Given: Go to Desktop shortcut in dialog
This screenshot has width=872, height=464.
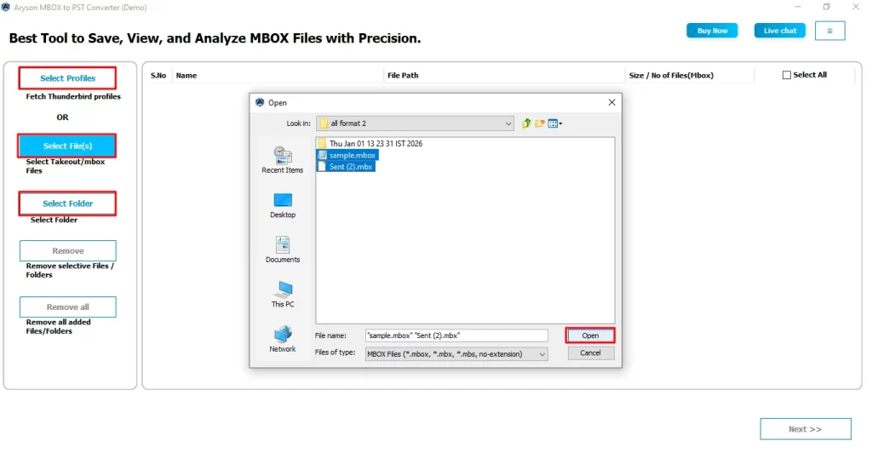Looking at the screenshot, I should click(x=283, y=205).
